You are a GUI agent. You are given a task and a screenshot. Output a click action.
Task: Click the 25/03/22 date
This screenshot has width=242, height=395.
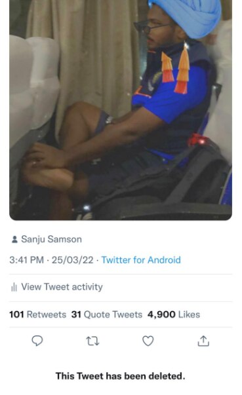[73, 260]
